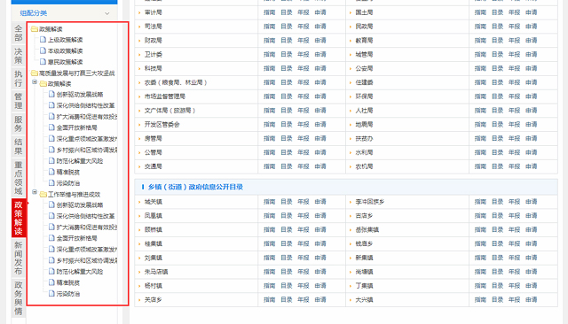Open the 李冲回族乡 township link
568x324 pixels.
370,202
